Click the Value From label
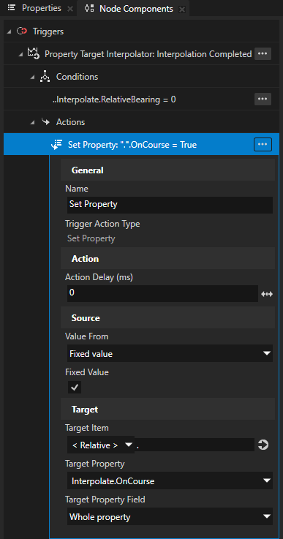 86,336
